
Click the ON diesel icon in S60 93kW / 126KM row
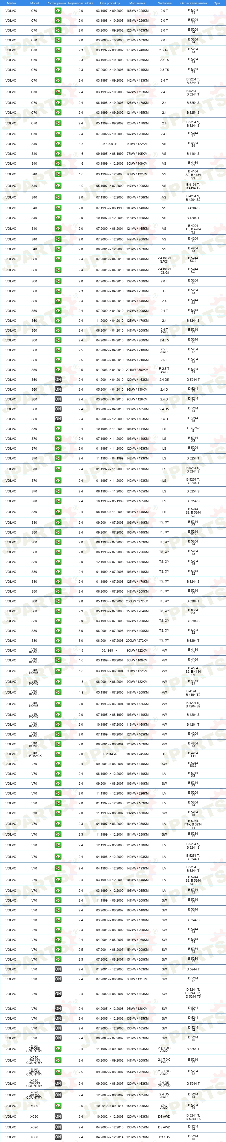(x=58, y=399)
